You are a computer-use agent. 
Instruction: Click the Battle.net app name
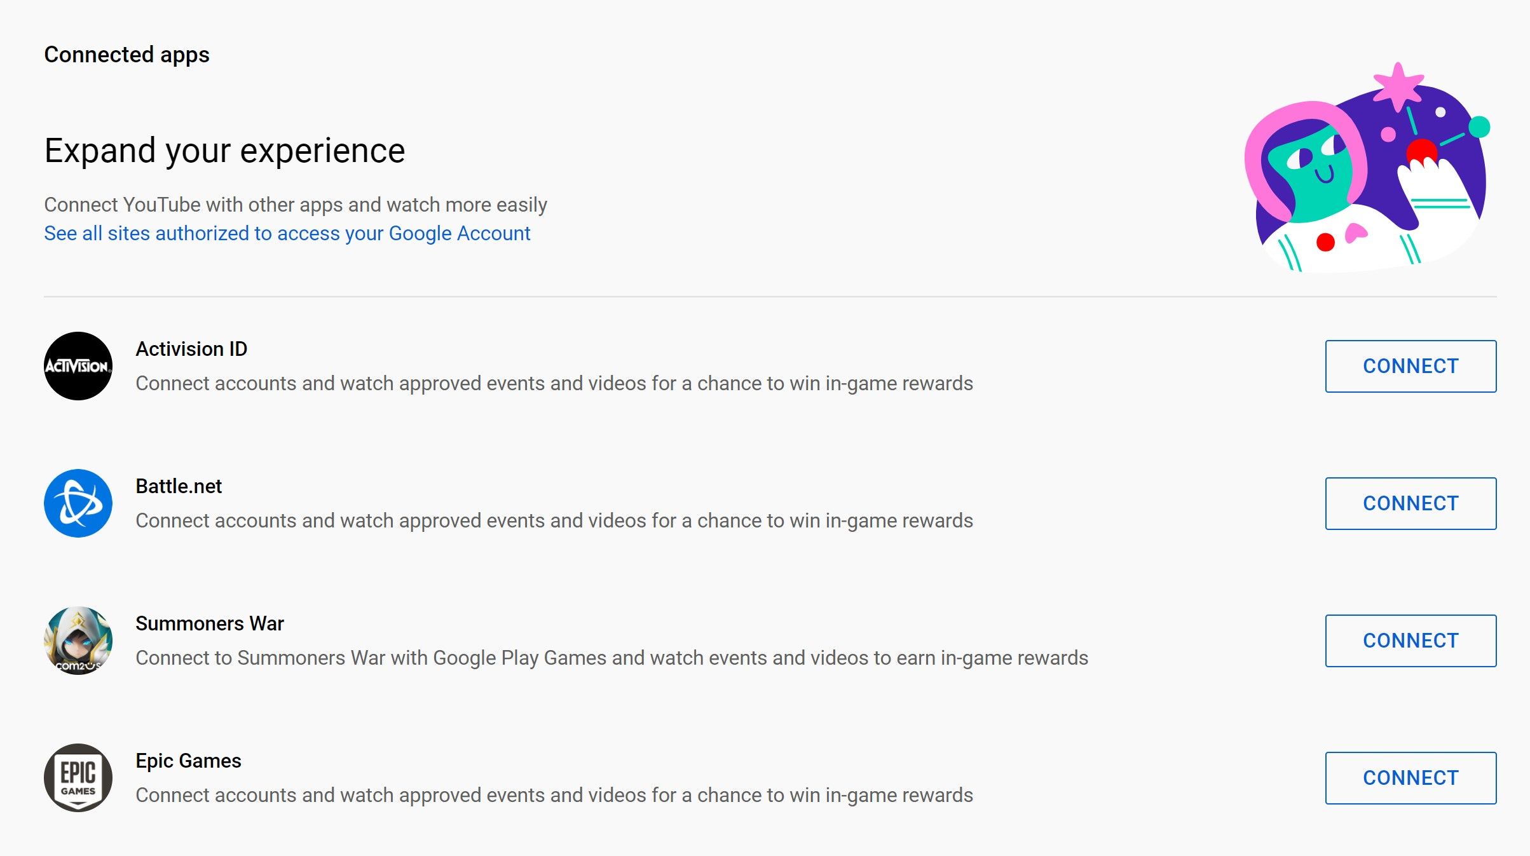tap(179, 486)
